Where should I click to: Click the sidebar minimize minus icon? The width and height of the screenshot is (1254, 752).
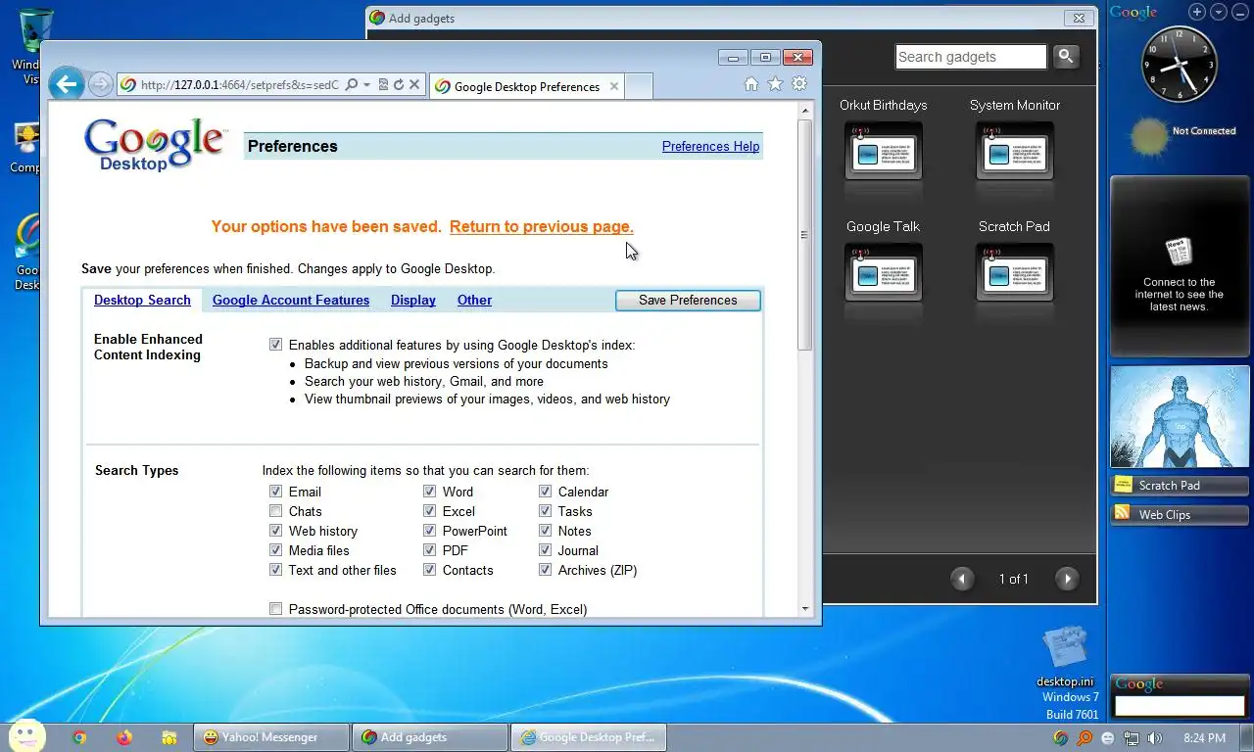click(x=1240, y=12)
